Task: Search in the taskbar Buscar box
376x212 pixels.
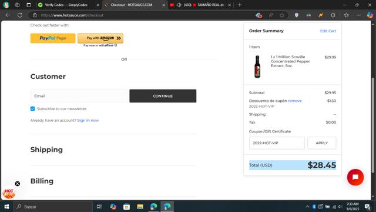Action: (53, 207)
